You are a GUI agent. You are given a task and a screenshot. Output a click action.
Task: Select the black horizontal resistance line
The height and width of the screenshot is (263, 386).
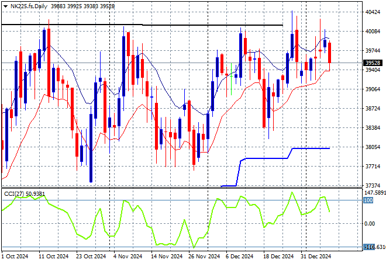(142, 25)
